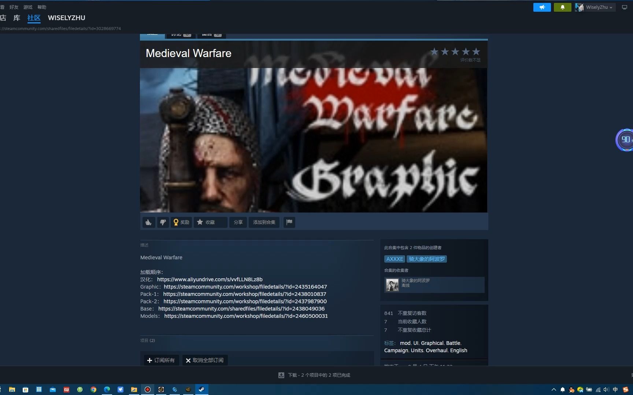
Task: Click the Graphical tag link
Action: click(x=432, y=343)
